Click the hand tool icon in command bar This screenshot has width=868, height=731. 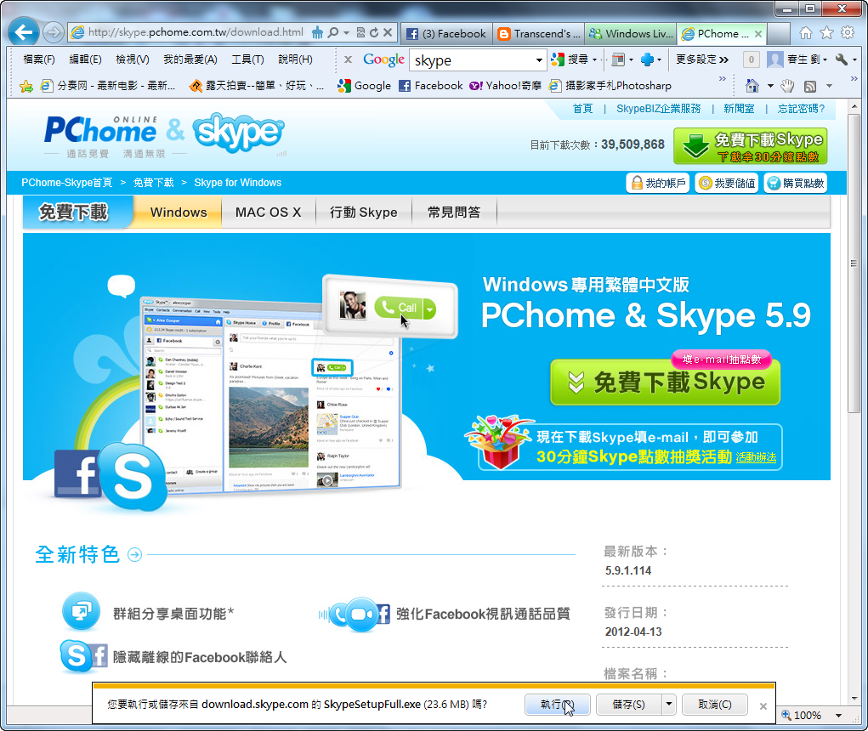point(787,86)
